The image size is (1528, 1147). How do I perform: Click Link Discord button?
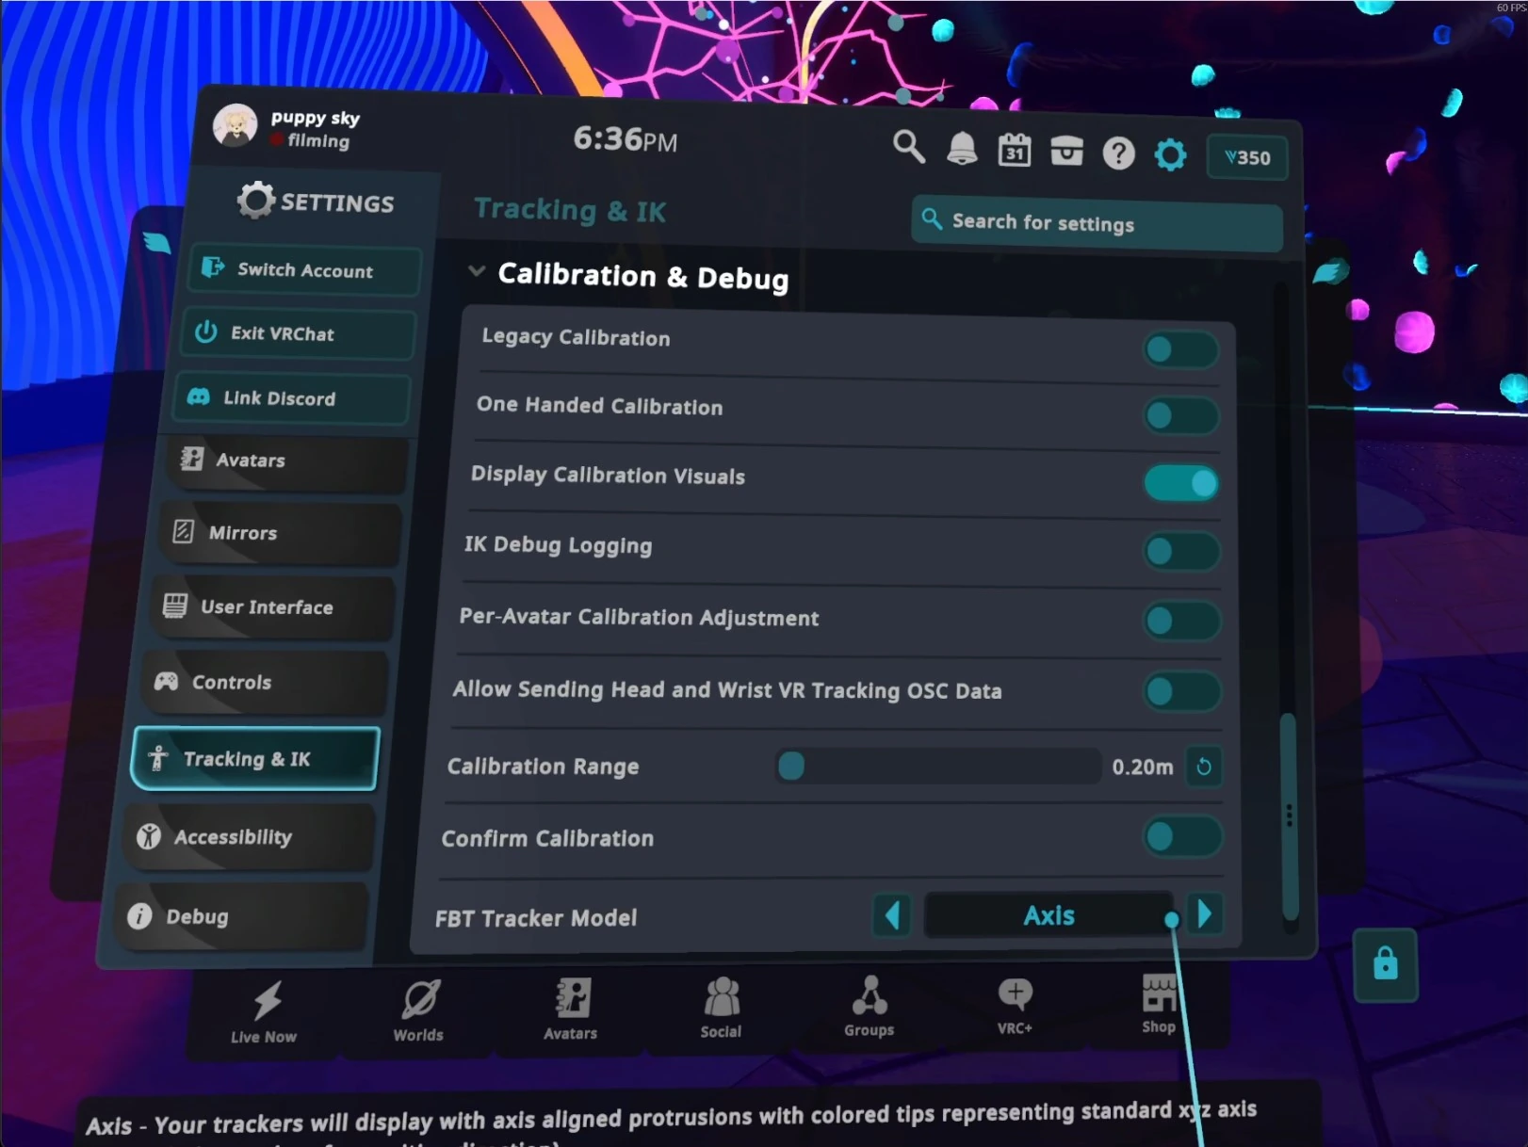point(292,398)
